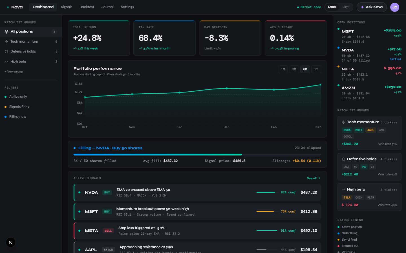406x253 pixels.
Task: Click the Mar data point on performance chart
Action: pos(321,85)
